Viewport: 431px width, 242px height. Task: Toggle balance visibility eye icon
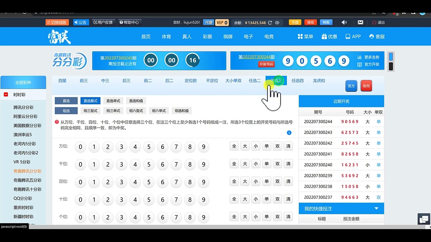[277, 23]
